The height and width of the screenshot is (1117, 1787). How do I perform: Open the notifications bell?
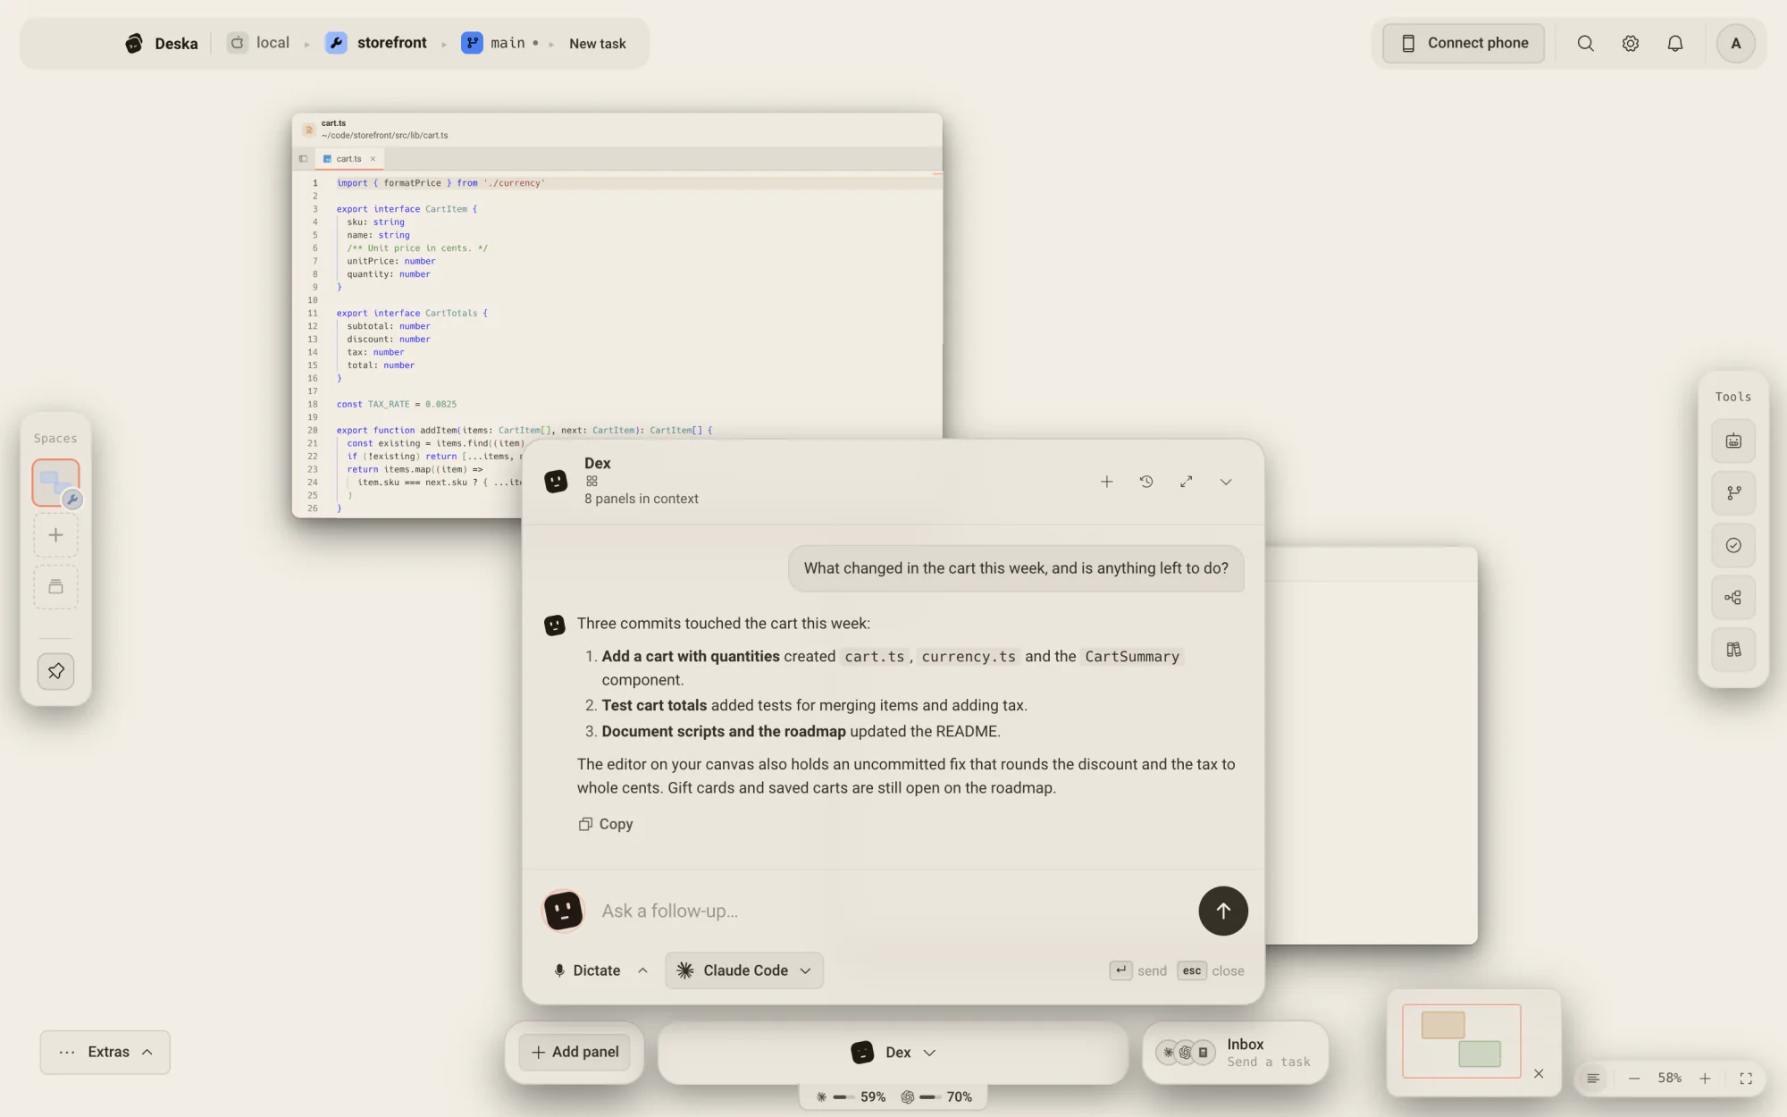point(1675,43)
